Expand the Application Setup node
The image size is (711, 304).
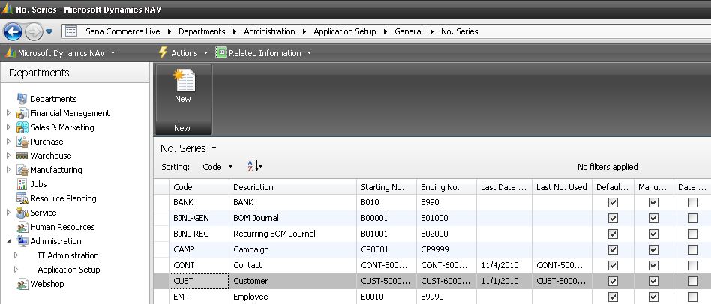(16, 270)
